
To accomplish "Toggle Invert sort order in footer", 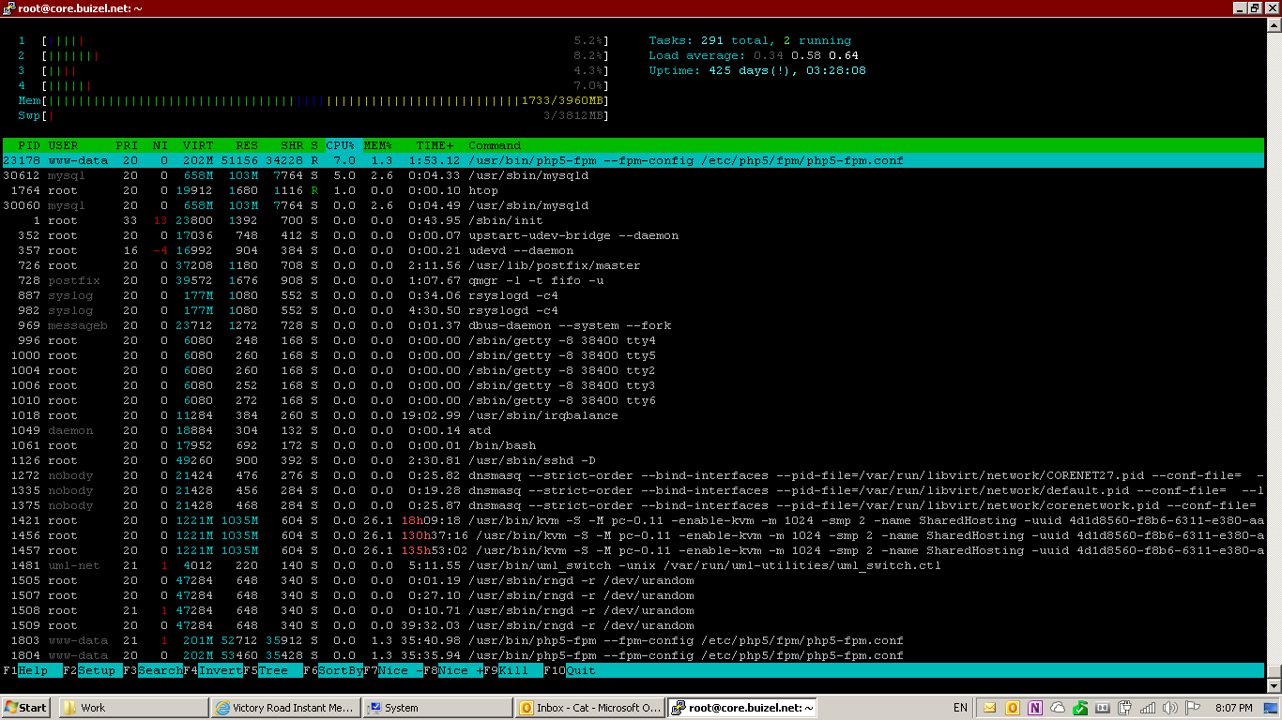I will [220, 670].
